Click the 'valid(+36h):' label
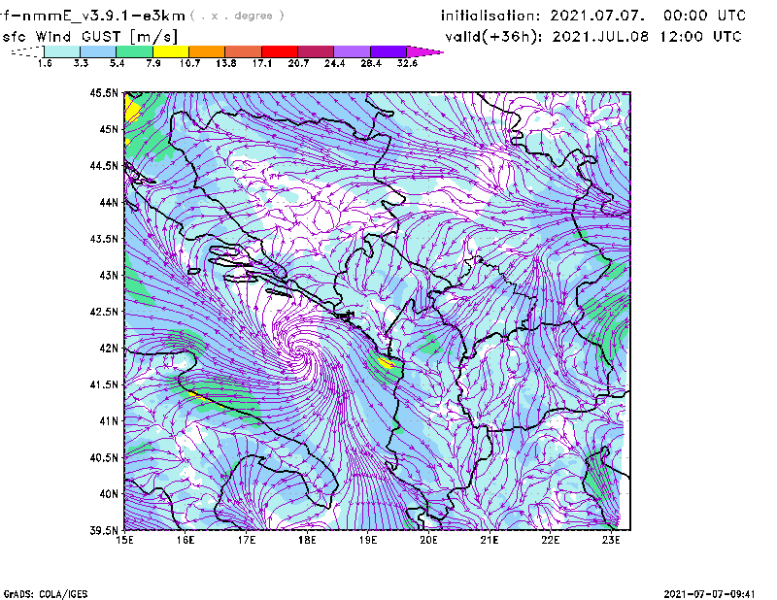 coord(494,37)
